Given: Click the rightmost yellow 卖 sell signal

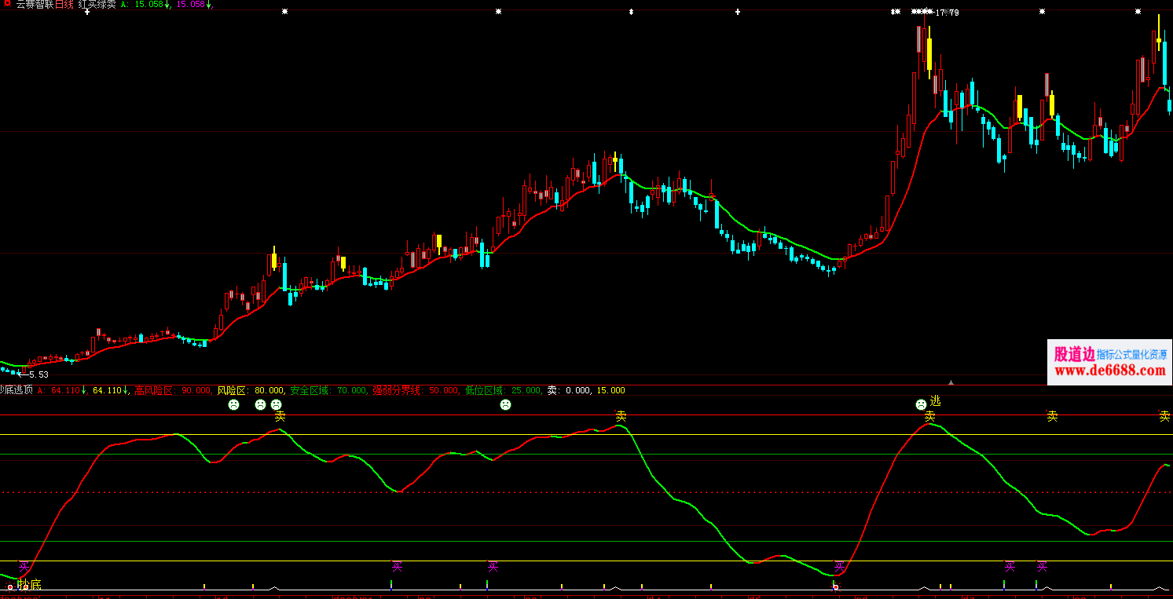Looking at the screenshot, I should click(1164, 416).
